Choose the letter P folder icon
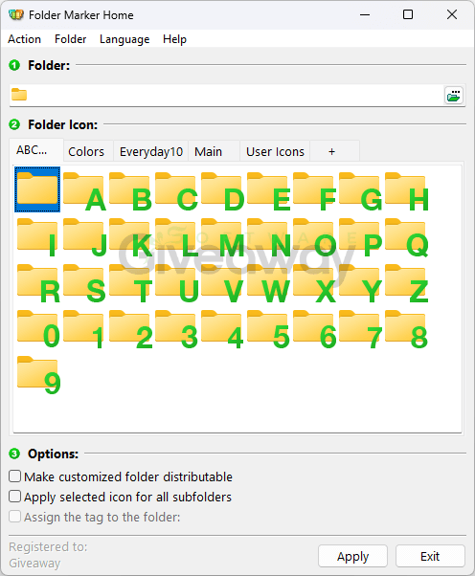 point(359,235)
